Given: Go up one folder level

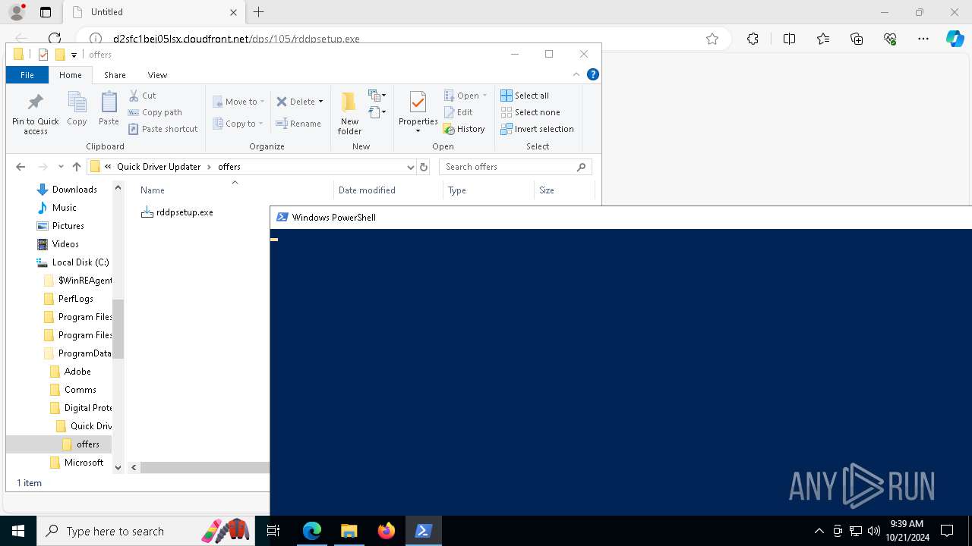Looking at the screenshot, I should 77,167.
